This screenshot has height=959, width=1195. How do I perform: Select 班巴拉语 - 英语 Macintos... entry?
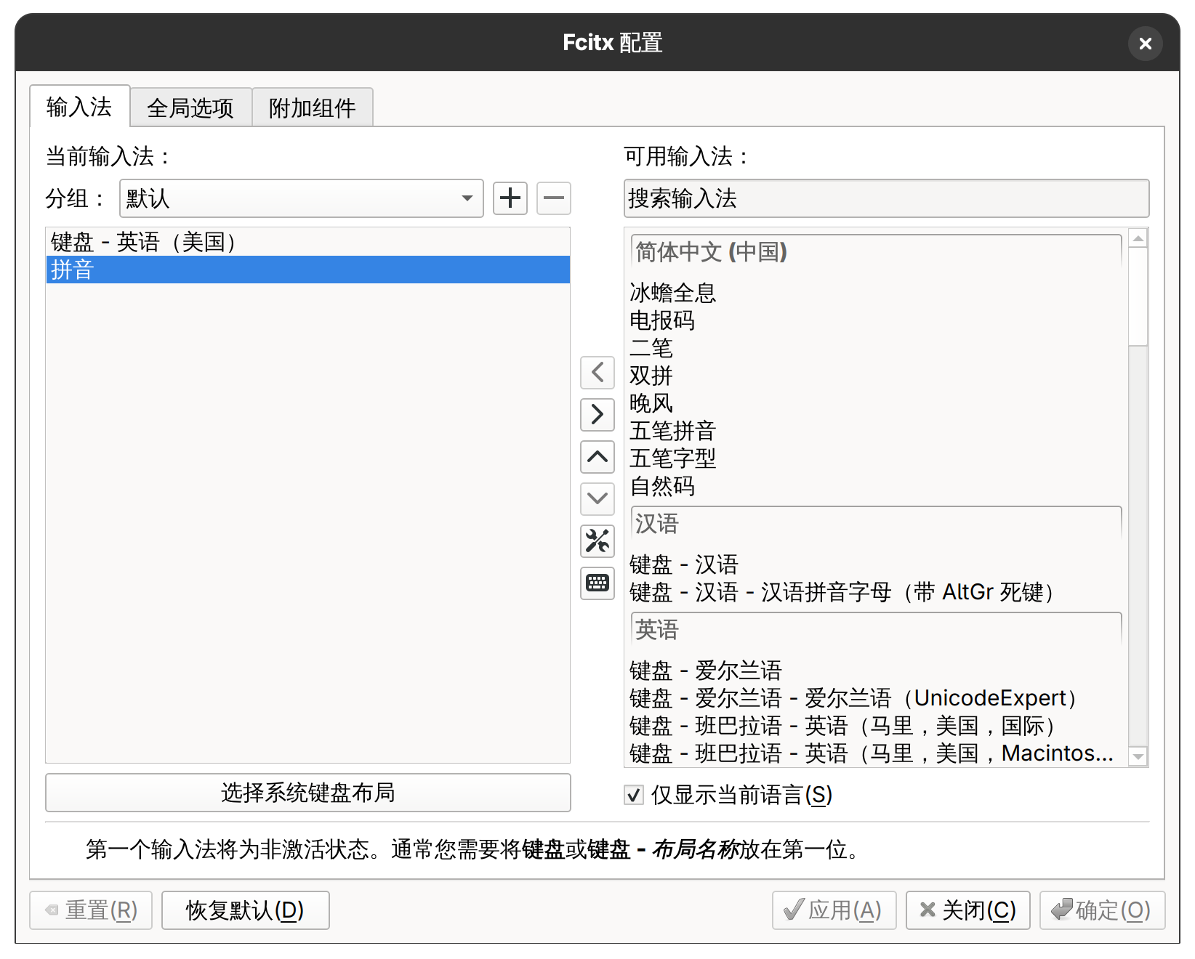point(876,753)
